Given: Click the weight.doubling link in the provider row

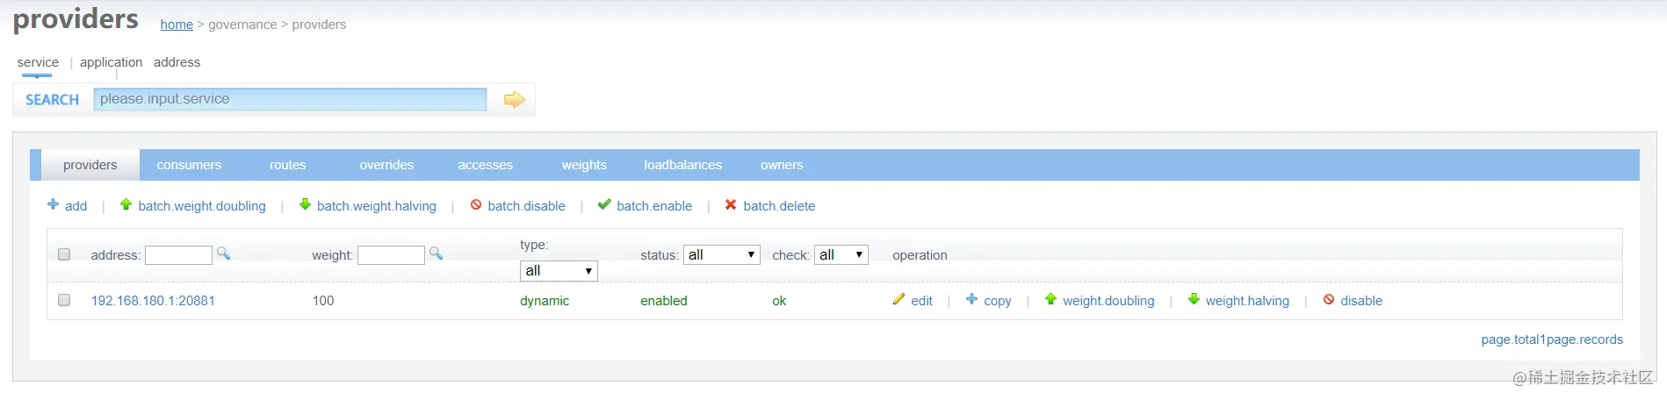Looking at the screenshot, I should coord(1108,300).
